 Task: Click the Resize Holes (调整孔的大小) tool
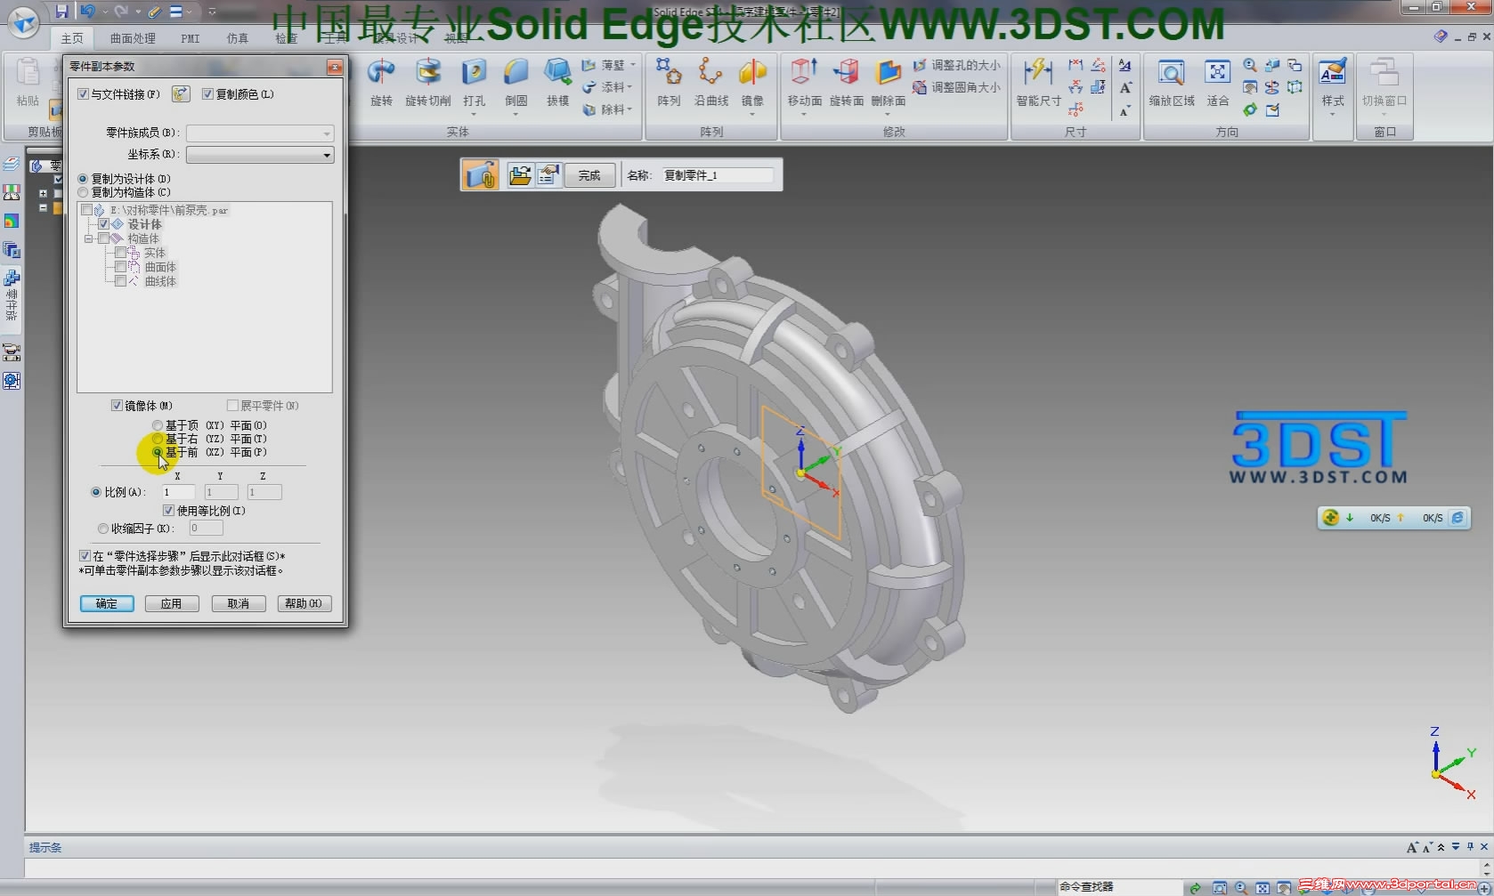956,65
